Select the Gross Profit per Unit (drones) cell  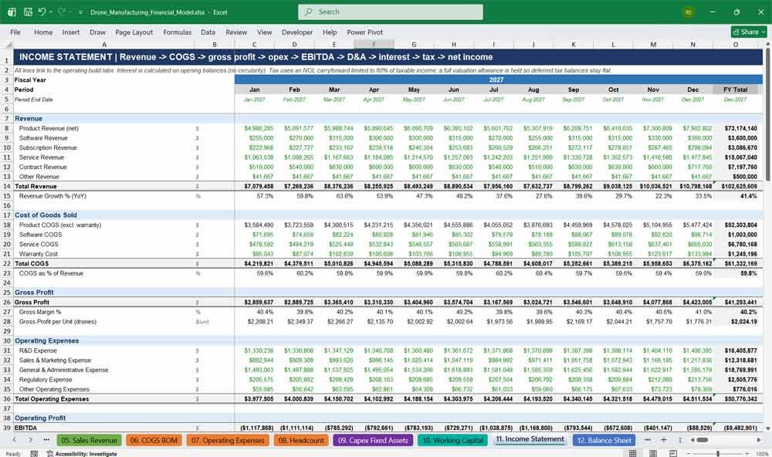click(x=104, y=322)
